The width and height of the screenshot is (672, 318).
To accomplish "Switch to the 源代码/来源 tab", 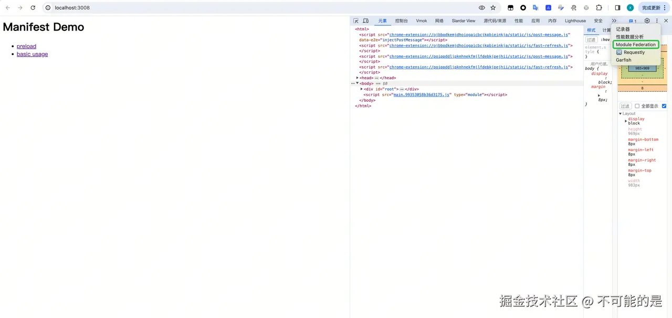I will coord(495,21).
